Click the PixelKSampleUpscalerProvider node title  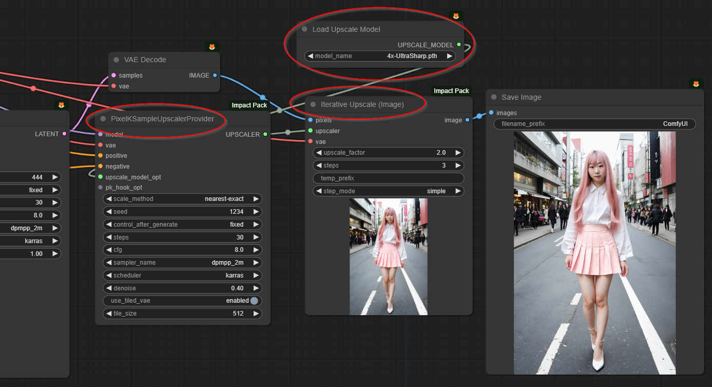coord(162,119)
